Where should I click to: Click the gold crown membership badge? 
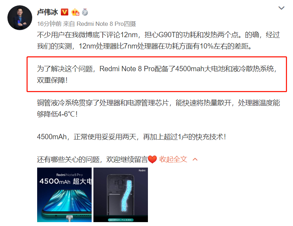tap(75, 12)
